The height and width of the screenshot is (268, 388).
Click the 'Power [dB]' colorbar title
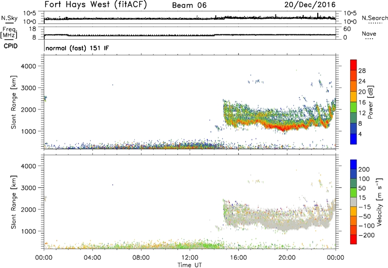click(370, 102)
